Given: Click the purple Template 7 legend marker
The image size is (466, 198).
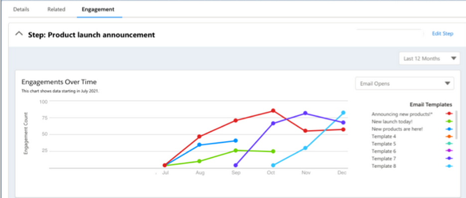Looking at the screenshot, I should pyautogui.click(x=449, y=159).
